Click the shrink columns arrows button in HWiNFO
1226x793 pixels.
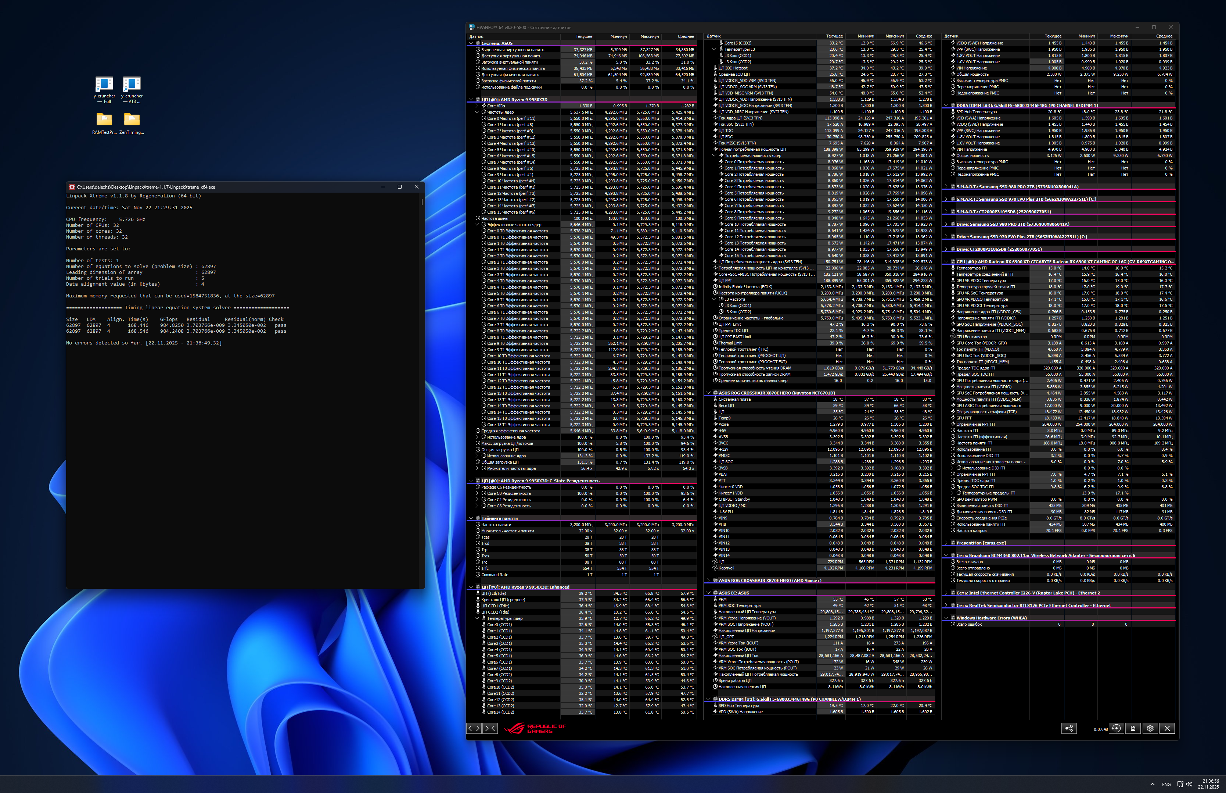click(x=490, y=728)
